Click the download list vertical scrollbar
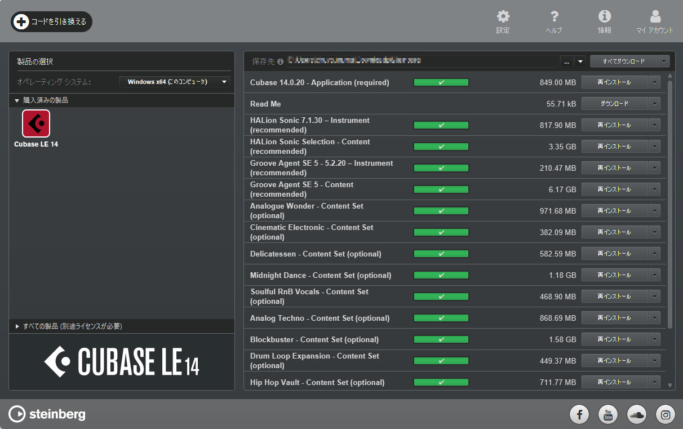 (x=670, y=204)
